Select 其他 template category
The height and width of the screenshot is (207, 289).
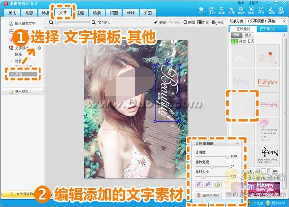[23, 74]
